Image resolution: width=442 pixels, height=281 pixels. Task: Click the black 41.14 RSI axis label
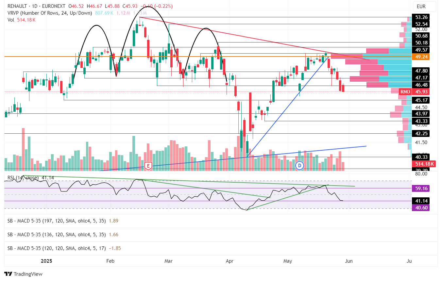[421, 201]
